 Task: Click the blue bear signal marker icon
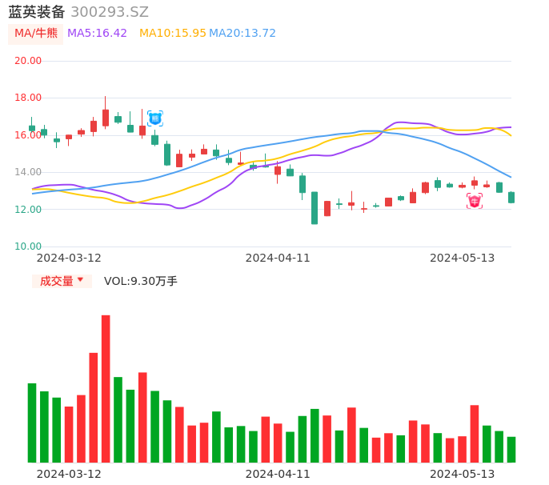154,118
